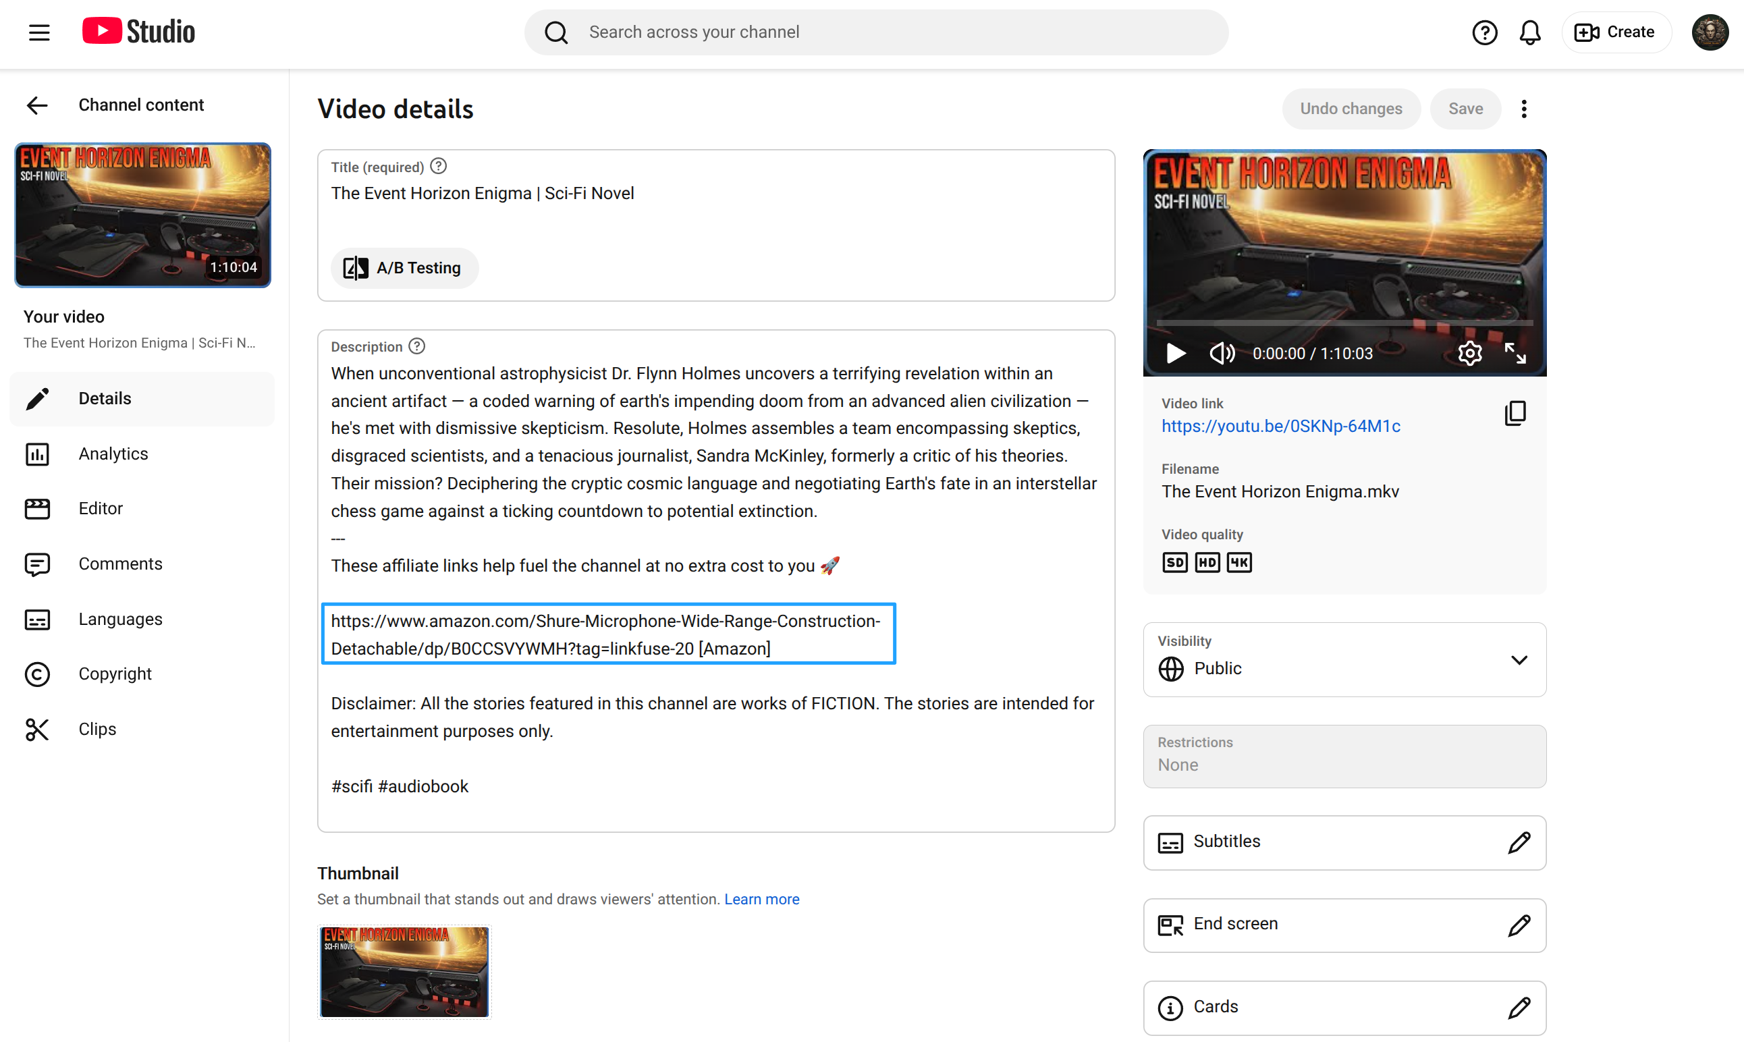The image size is (1744, 1042).
Task: Edit Subtitles with pencil icon
Action: (x=1518, y=842)
